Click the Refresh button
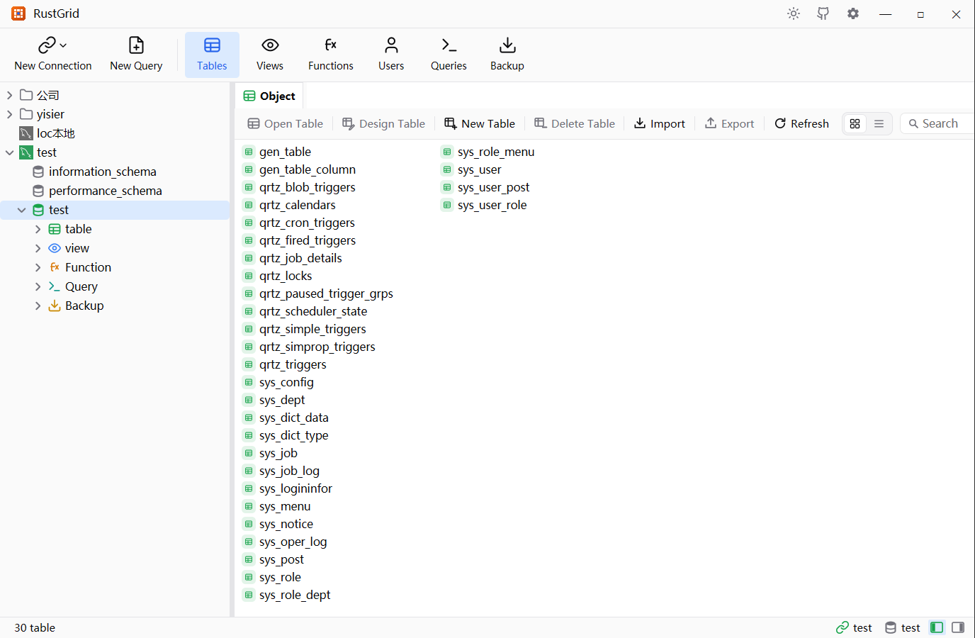This screenshot has height=638, width=975. (x=801, y=123)
